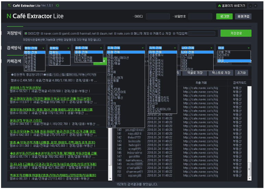Click the cafe URL in row 148
This screenshot has width=265, height=189.
(201, 160)
